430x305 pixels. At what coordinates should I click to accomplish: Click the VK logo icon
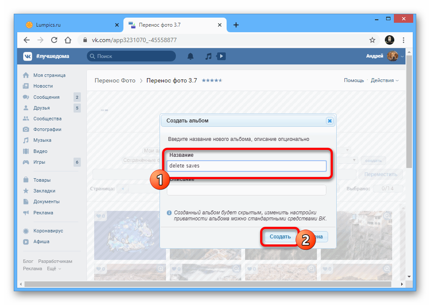pos(28,56)
